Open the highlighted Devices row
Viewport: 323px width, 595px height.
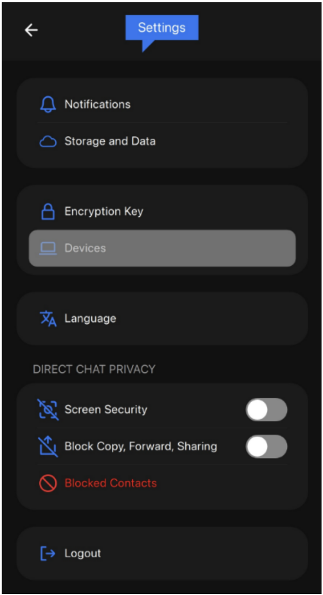(162, 248)
